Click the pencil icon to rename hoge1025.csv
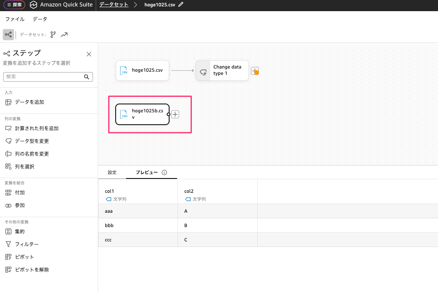438x292 pixels. point(181,5)
